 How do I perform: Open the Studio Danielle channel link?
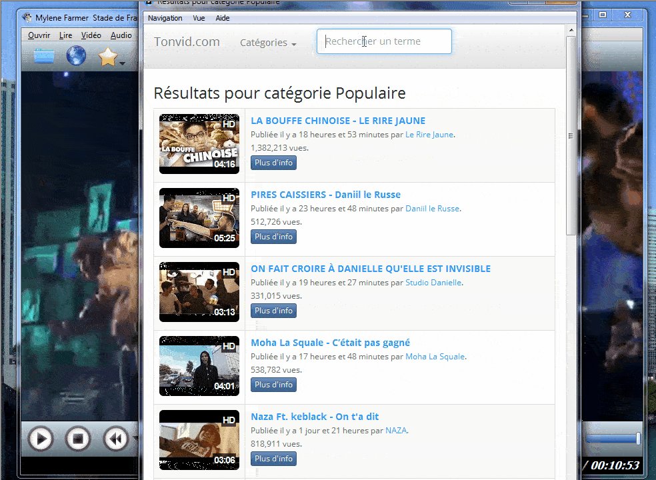click(x=433, y=283)
